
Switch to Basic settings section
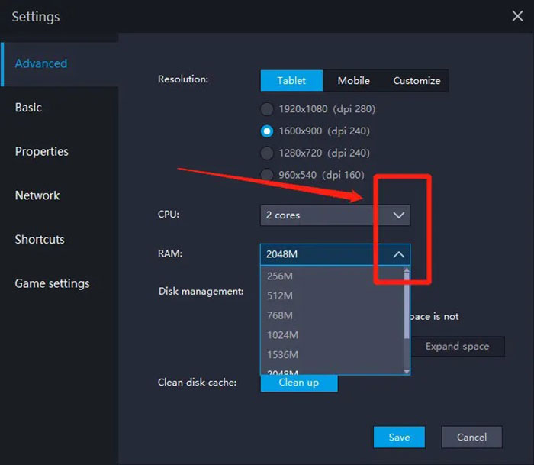tap(28, 108)
